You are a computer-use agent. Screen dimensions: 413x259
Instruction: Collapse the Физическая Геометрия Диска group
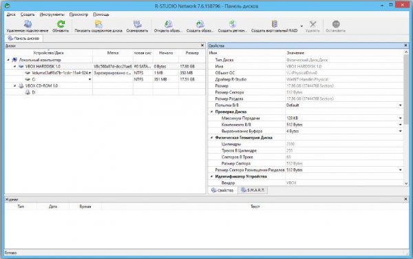pos(211,138)
